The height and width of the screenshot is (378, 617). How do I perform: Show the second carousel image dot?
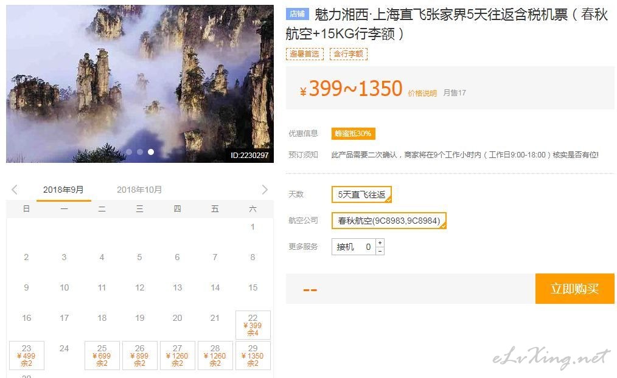(140, 152)
